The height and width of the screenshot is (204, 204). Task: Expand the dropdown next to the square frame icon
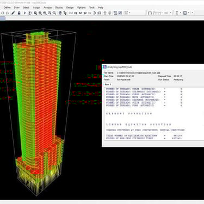point(189,13)
